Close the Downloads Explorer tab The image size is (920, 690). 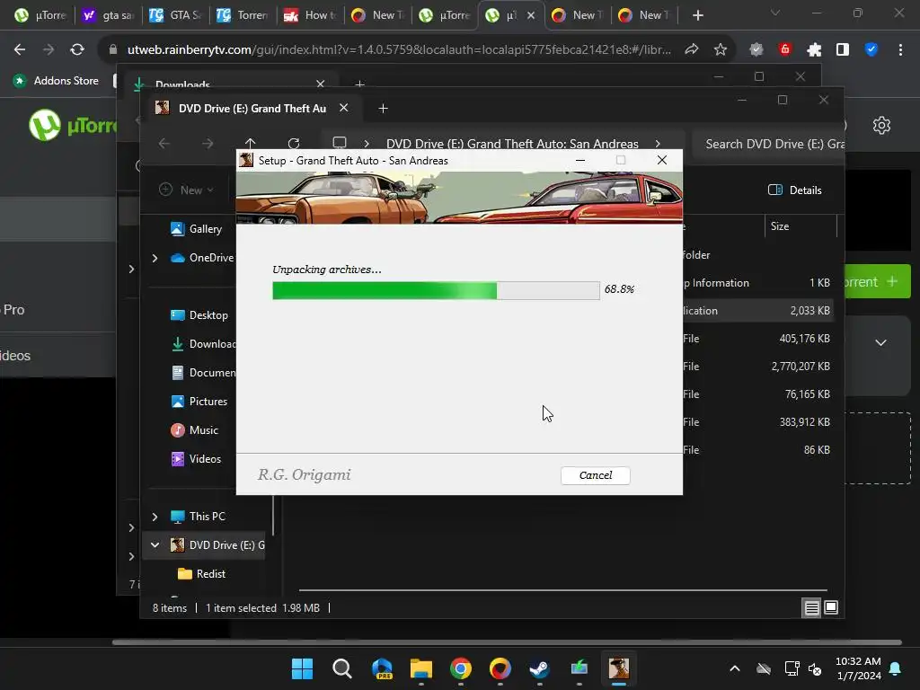point(321,84)
